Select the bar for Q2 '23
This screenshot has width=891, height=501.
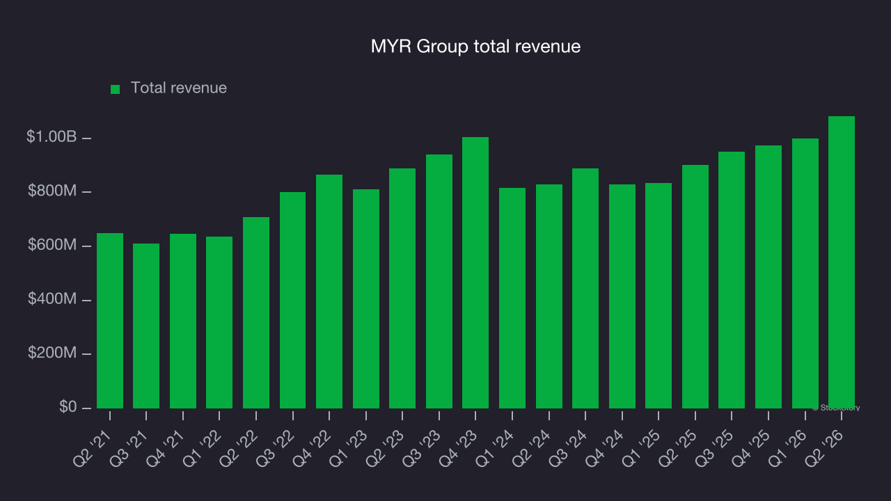click(x=402, y=288)
